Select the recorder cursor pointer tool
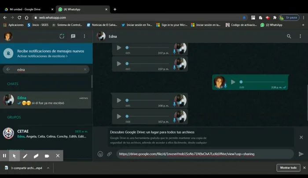 pyautogui.click(x=15, y=156)
